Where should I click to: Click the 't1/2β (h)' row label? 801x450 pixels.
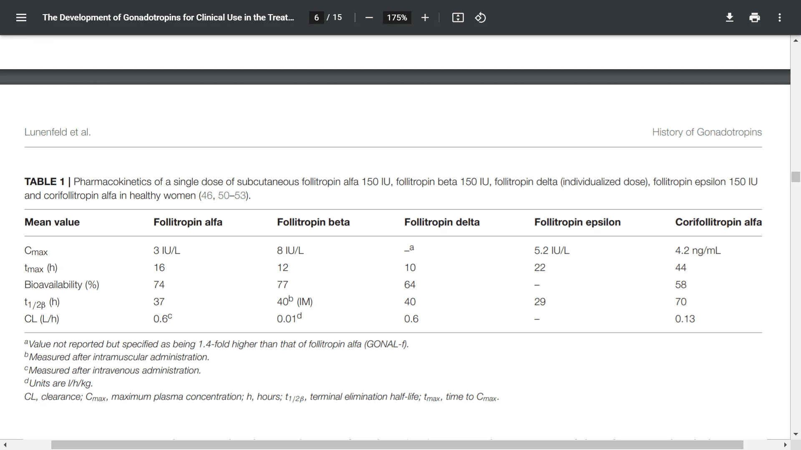click(42, 302)
